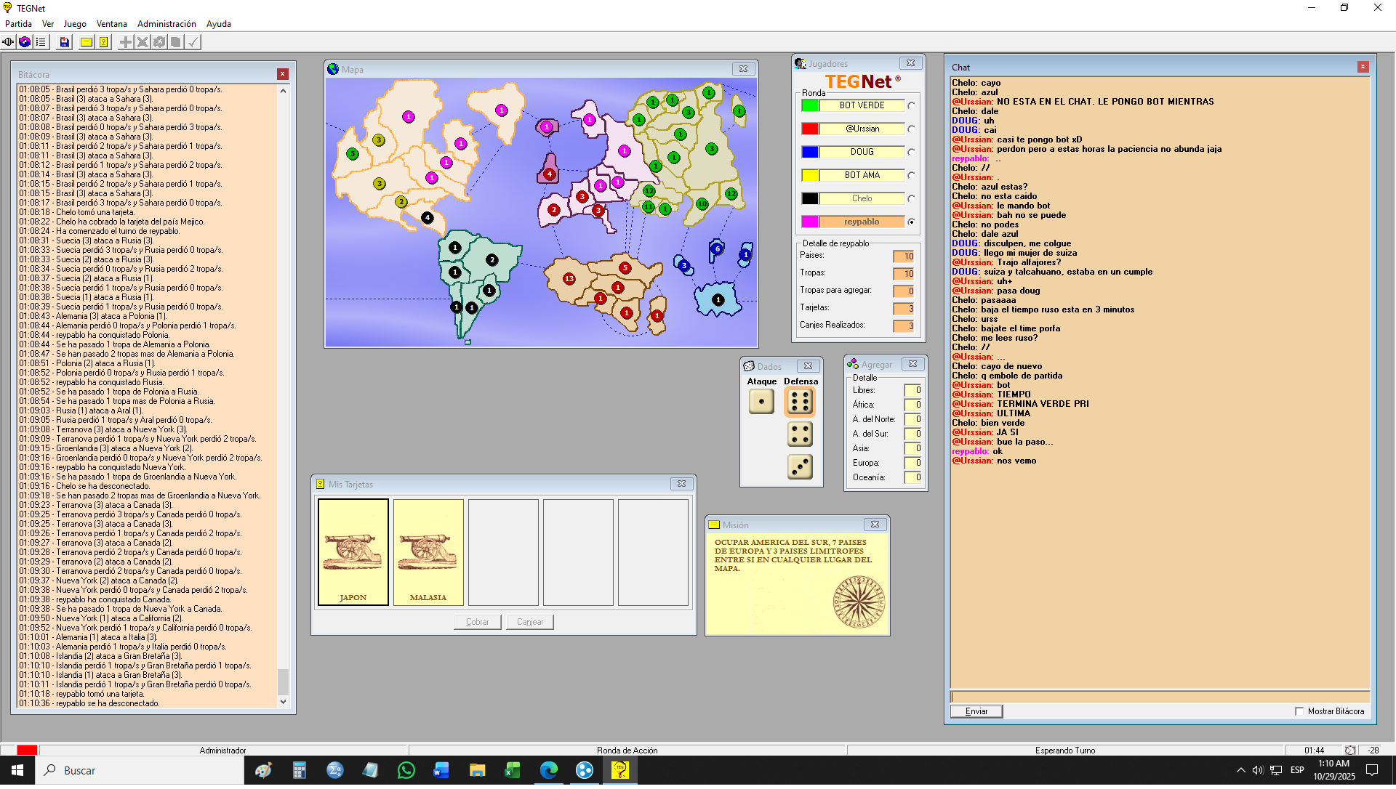The width and height of the screenshot is (1396, 789).
Task: Open the yellow mission card toolbar icon
Action: pos(87,42)
